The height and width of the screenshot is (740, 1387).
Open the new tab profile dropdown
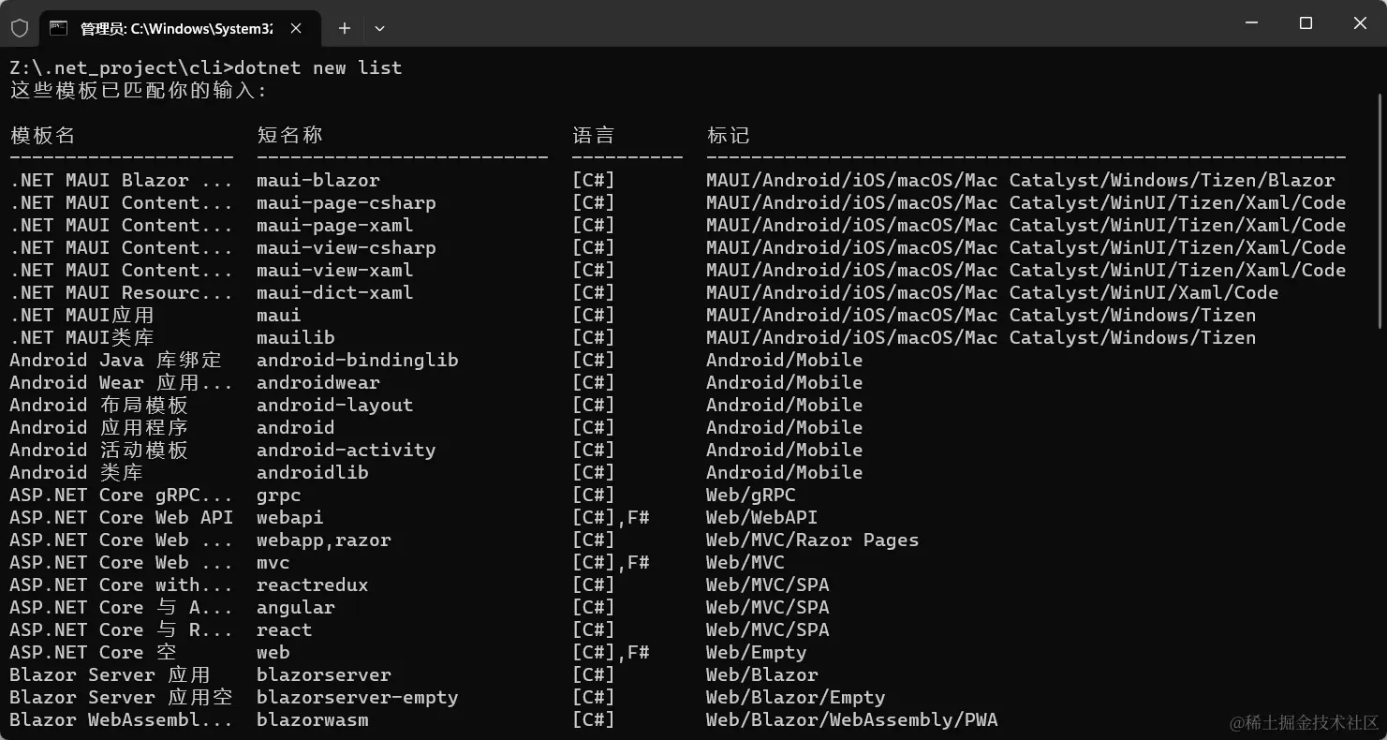[x=379, y=28]
